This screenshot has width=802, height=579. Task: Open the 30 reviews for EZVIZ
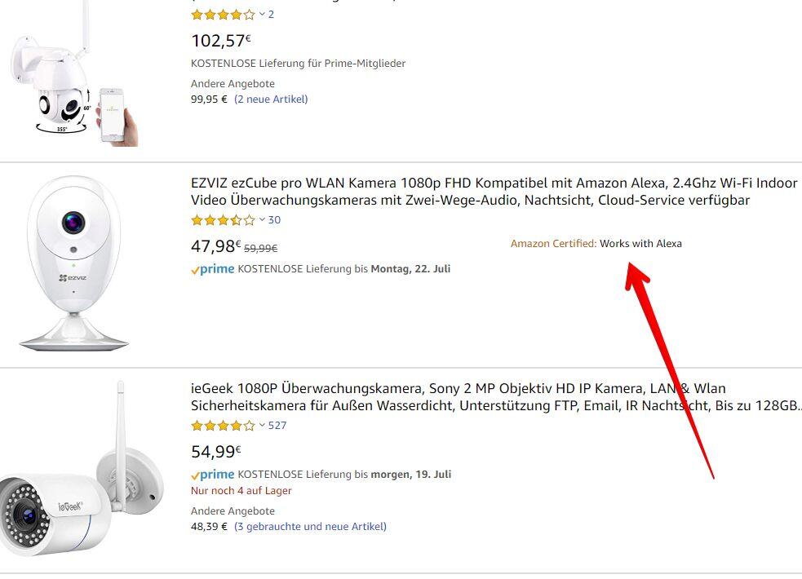(x=274, y=220)
